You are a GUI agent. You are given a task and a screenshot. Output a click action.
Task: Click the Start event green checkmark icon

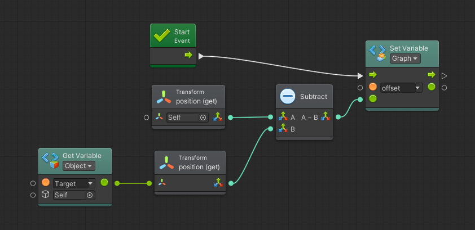point(162,36)
